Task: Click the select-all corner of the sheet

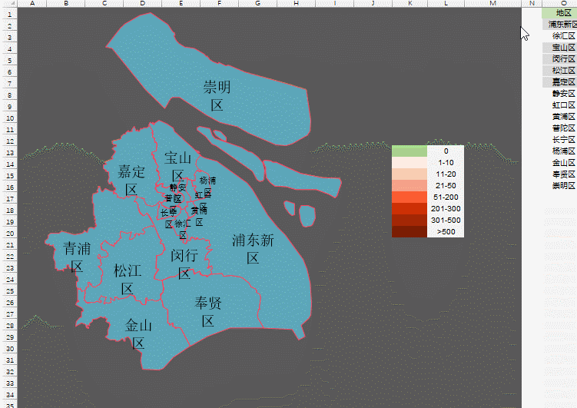Action: [8, 4]
